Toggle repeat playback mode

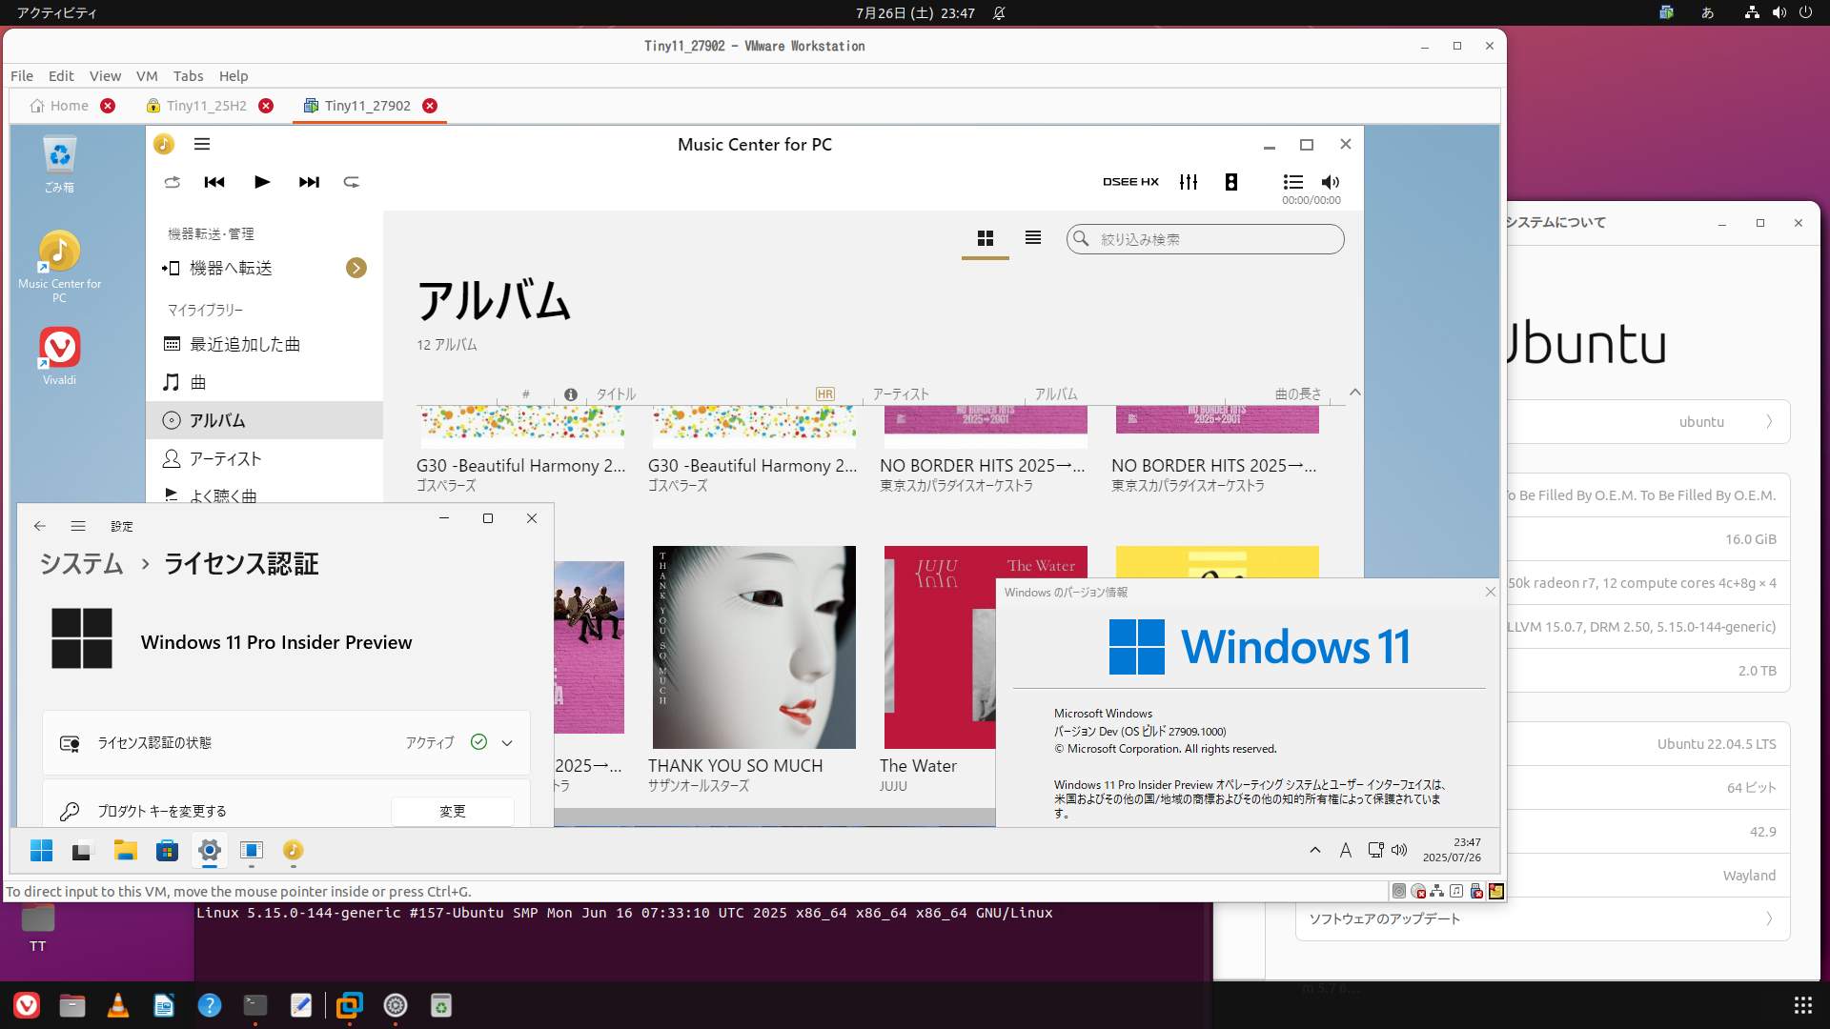coord(352,182)
